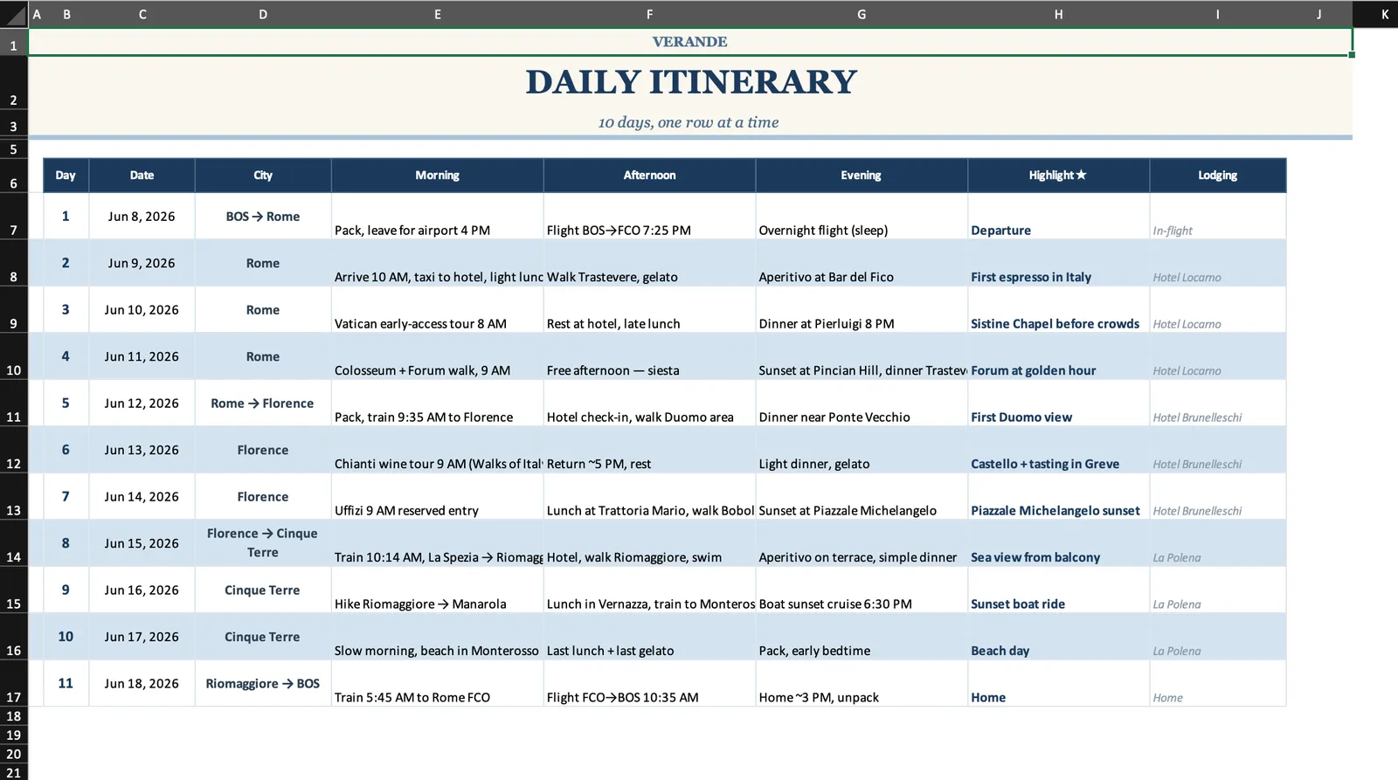Viewport: 1398px width, 780px height.
Task: Select 'Sistine Chapel before crowds' cell
Action: pos(1058,310)
